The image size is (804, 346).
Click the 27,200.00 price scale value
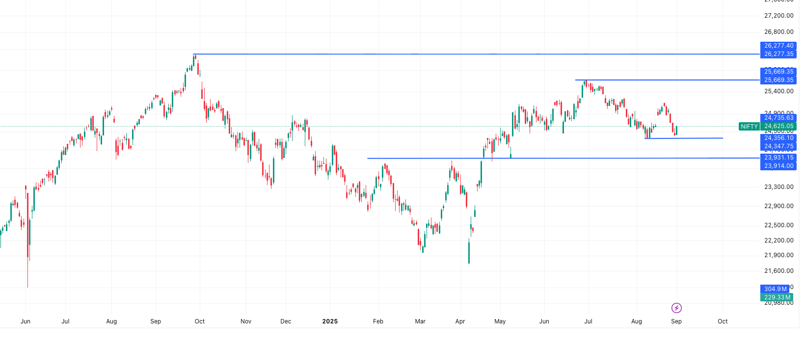click(778, 16)
